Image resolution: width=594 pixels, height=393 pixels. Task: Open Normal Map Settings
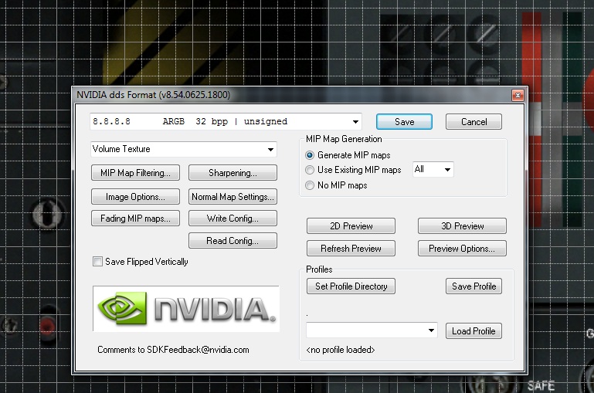pos(233,197)
